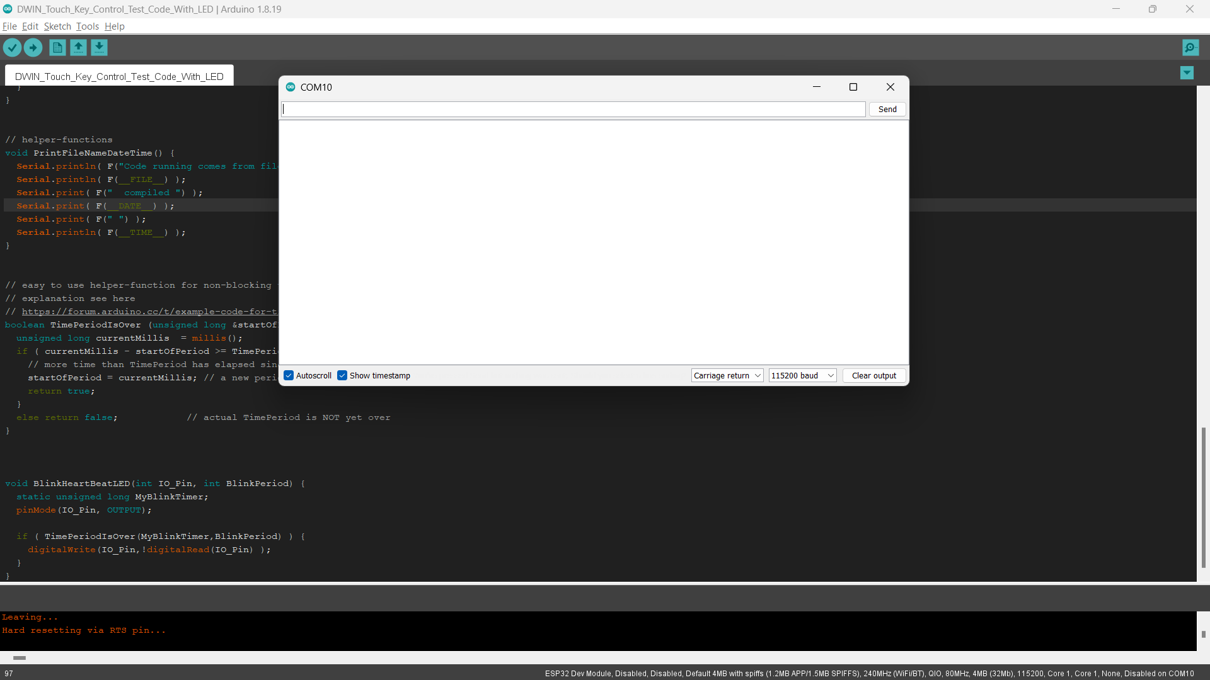Viewport: 1210px width, 680px height.
Task: Click the COM10 window's Arduino icon
Action: [x=291, y=87]
